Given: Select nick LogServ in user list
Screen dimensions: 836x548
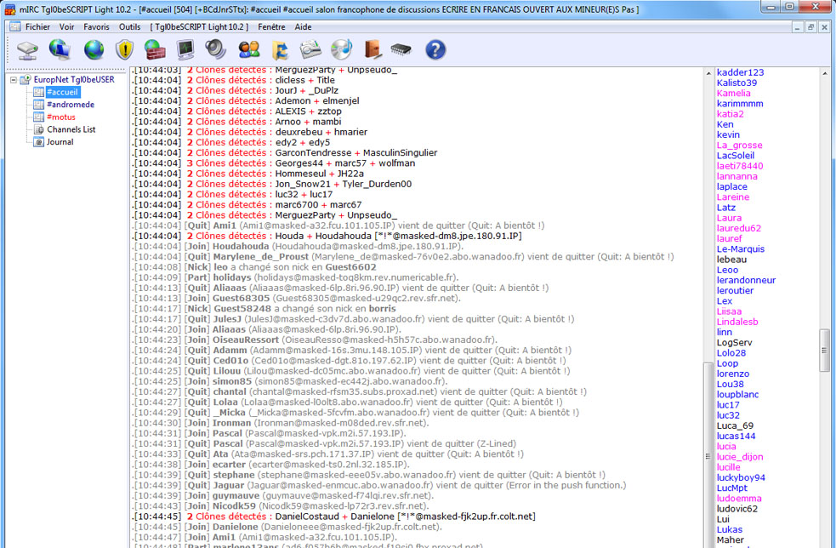Looking at the screenshot, I should tap(734, 343).
